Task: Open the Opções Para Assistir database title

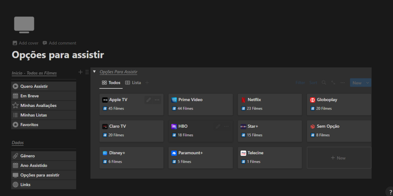Action: [x=118, y=72]
